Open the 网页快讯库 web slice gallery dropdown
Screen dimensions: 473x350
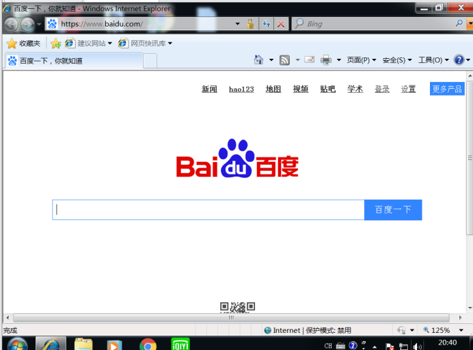point(146,44)
